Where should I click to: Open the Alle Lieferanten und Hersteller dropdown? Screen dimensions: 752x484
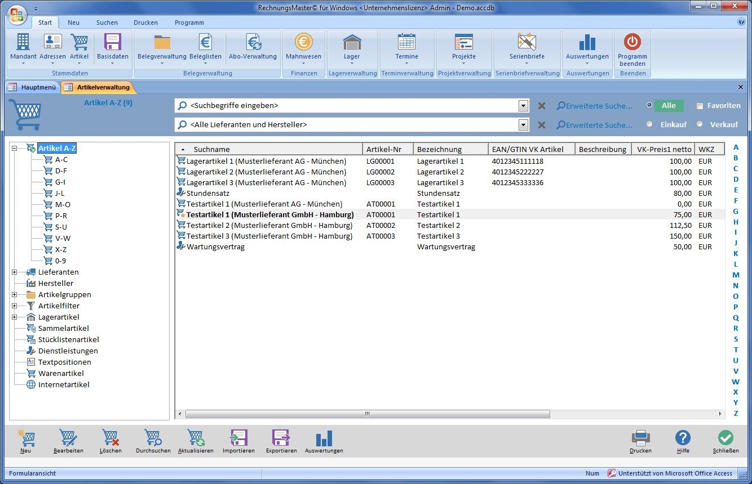tap(523, 125)
